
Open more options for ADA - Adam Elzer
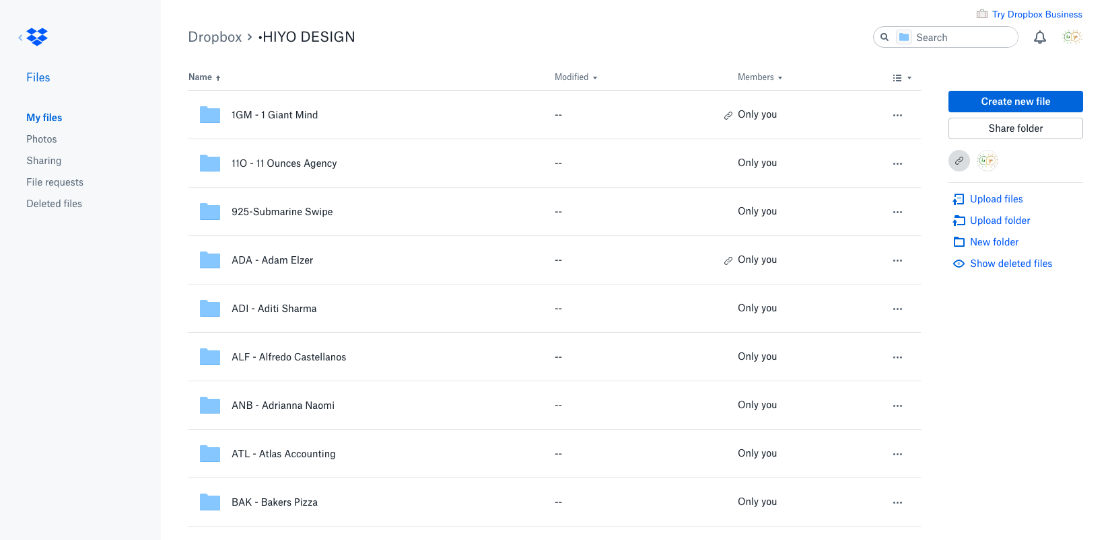897,261
